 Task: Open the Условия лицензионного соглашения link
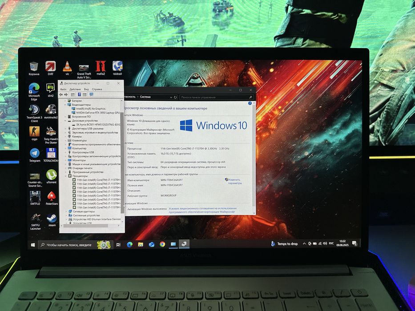pyautogui.click(x=202, y=210)
